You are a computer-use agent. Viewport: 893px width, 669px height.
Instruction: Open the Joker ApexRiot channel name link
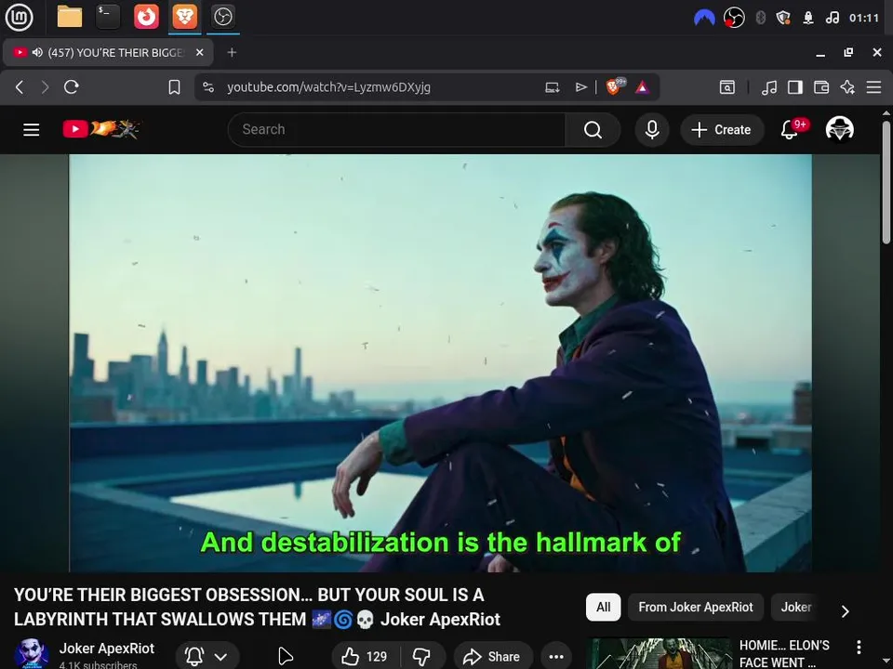pyautogui.click(x=106, y=649)
